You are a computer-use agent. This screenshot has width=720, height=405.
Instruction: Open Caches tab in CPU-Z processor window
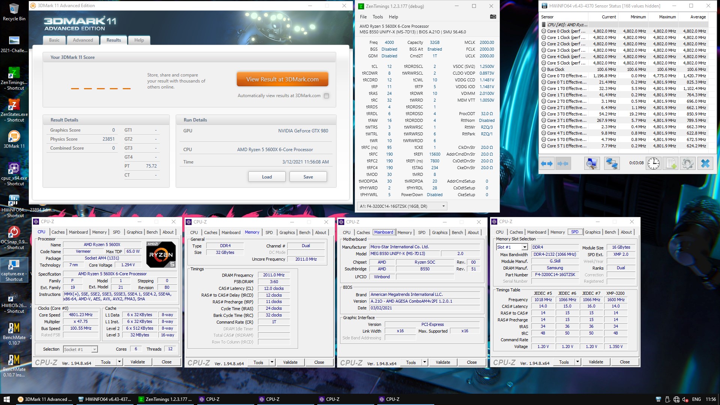coord(58,232)
